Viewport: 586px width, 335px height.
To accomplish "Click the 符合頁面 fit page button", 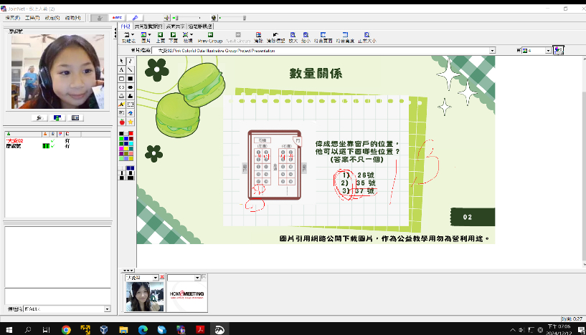I will click(322, 36).
